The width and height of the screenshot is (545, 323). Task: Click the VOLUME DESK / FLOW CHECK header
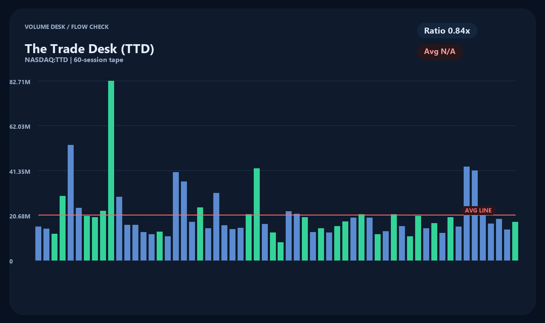click(67, 27)
